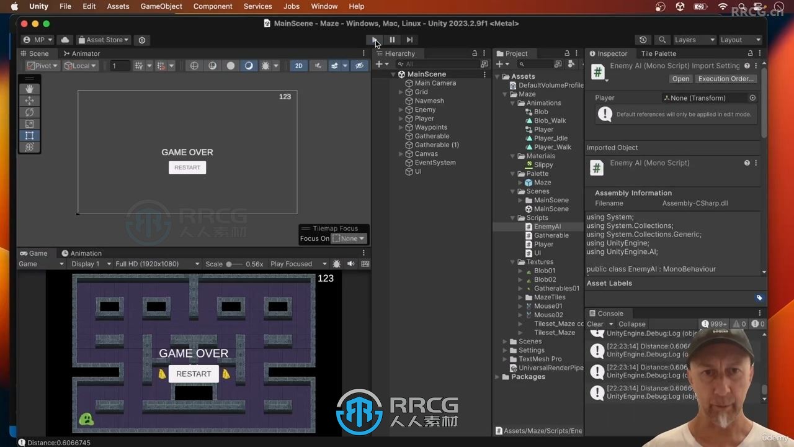Toggle the Hierarchy panel lock
794x447 pixels.
pyautogui.click(x=475, y=53)
